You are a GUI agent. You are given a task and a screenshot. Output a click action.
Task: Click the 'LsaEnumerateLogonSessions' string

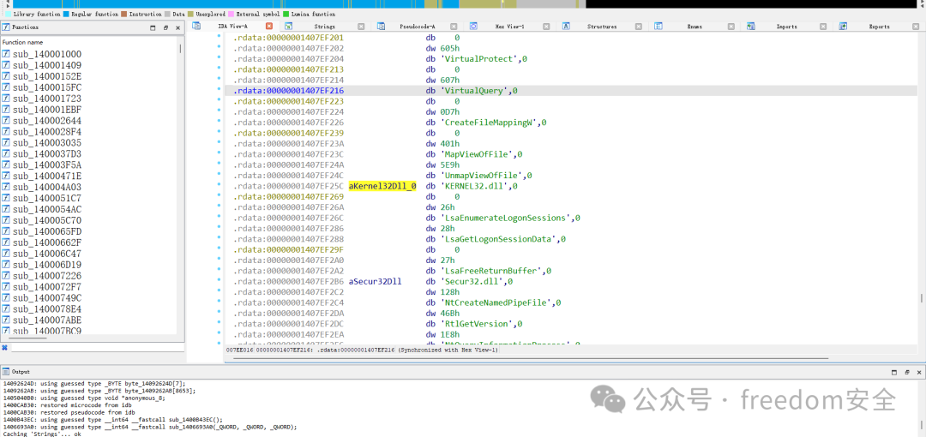click(510, 218)
